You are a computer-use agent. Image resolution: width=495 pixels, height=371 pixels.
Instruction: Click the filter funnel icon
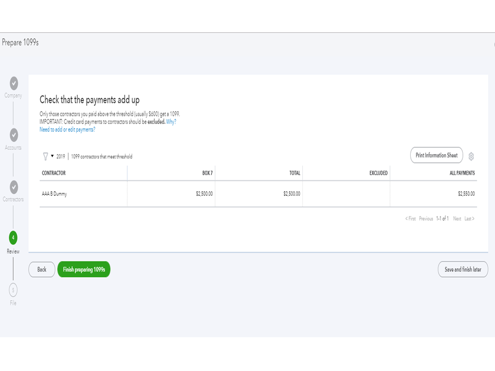click(46, 157)
